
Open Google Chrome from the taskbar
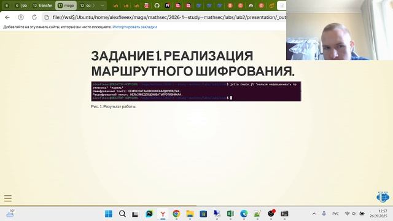click(x=176, y=214)
